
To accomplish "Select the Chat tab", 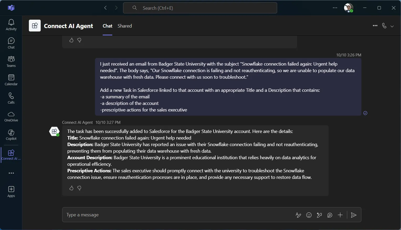I will [x=107, y=26].
